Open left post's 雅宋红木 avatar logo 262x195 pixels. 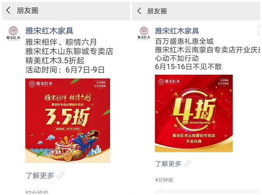pos(13,34)
